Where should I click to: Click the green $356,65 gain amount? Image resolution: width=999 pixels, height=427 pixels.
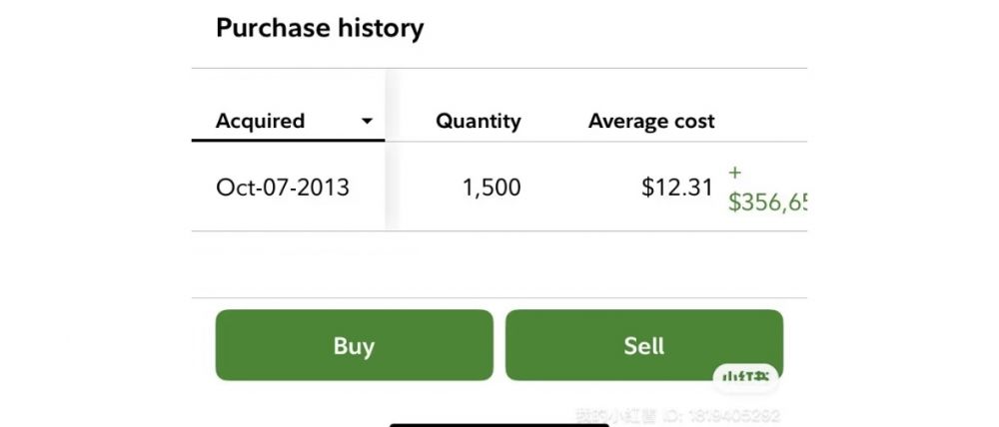[x=766, y=203]
